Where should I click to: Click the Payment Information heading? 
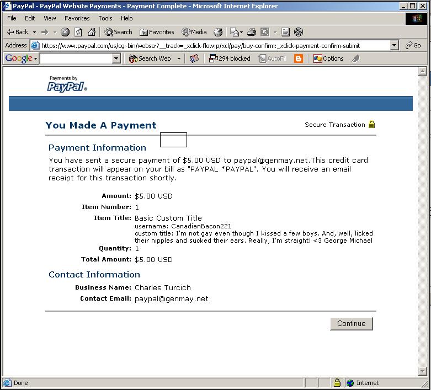[x=97, y=148]
